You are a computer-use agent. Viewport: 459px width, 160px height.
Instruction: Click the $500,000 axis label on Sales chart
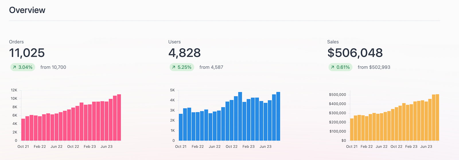337,95
